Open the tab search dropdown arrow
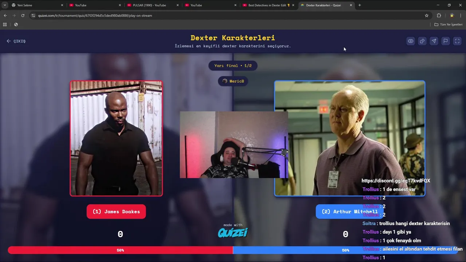Screen dimensions: 466x262 (x=4, y=5)
